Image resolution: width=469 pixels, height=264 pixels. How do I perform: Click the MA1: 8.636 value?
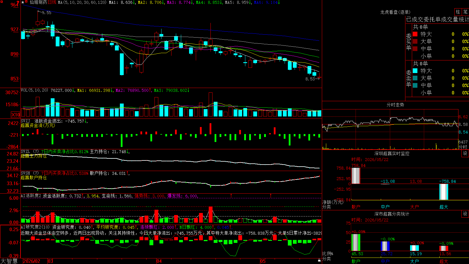(x=122, y=2)
